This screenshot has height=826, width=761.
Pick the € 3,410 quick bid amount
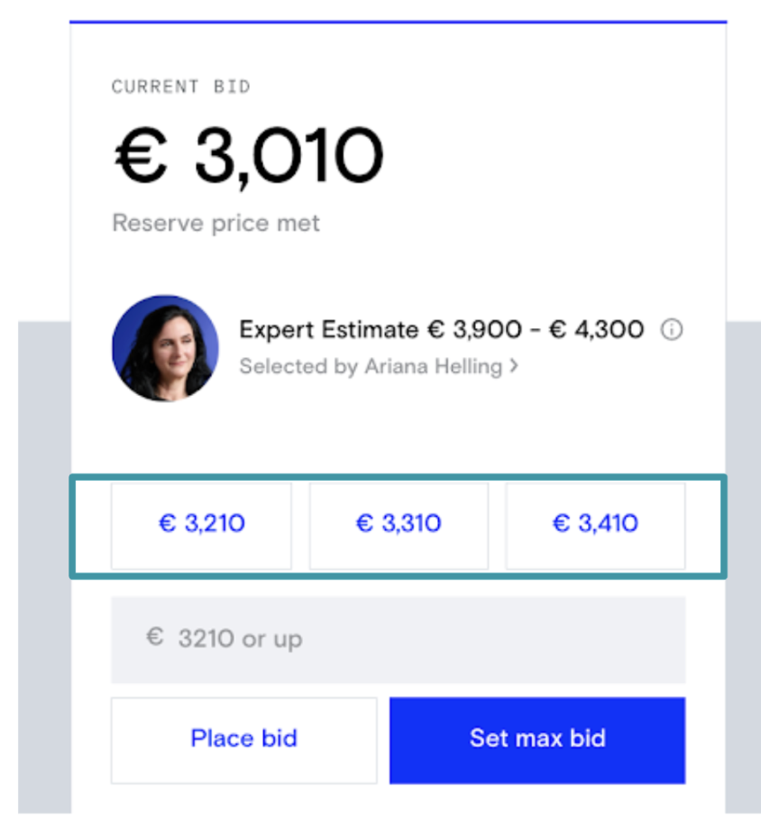pos(595,524)
